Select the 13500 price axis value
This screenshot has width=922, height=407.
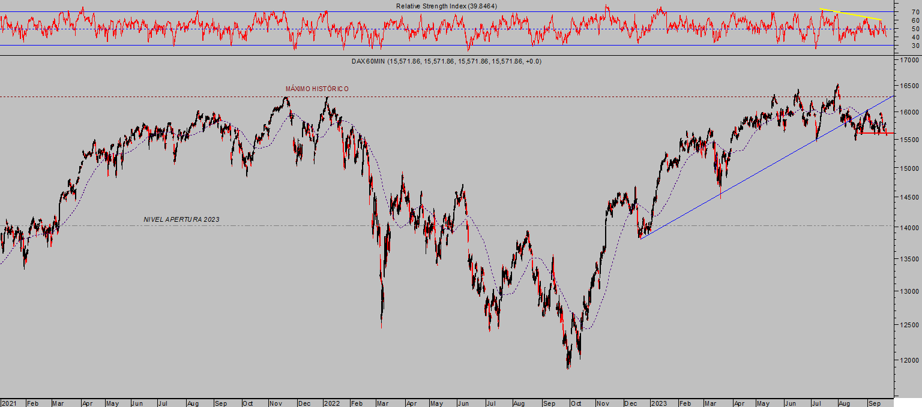(910, 259)
